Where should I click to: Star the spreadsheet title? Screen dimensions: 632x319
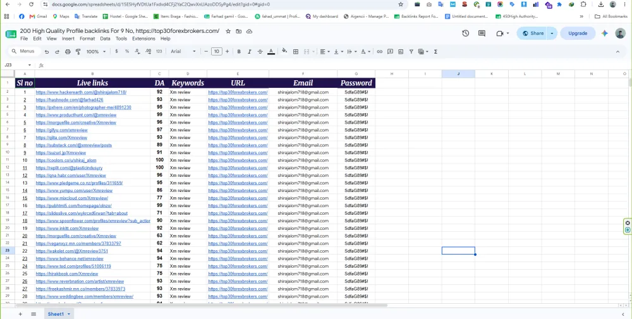(228, 32)
